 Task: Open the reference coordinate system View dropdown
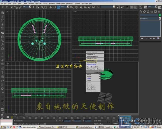68,6
